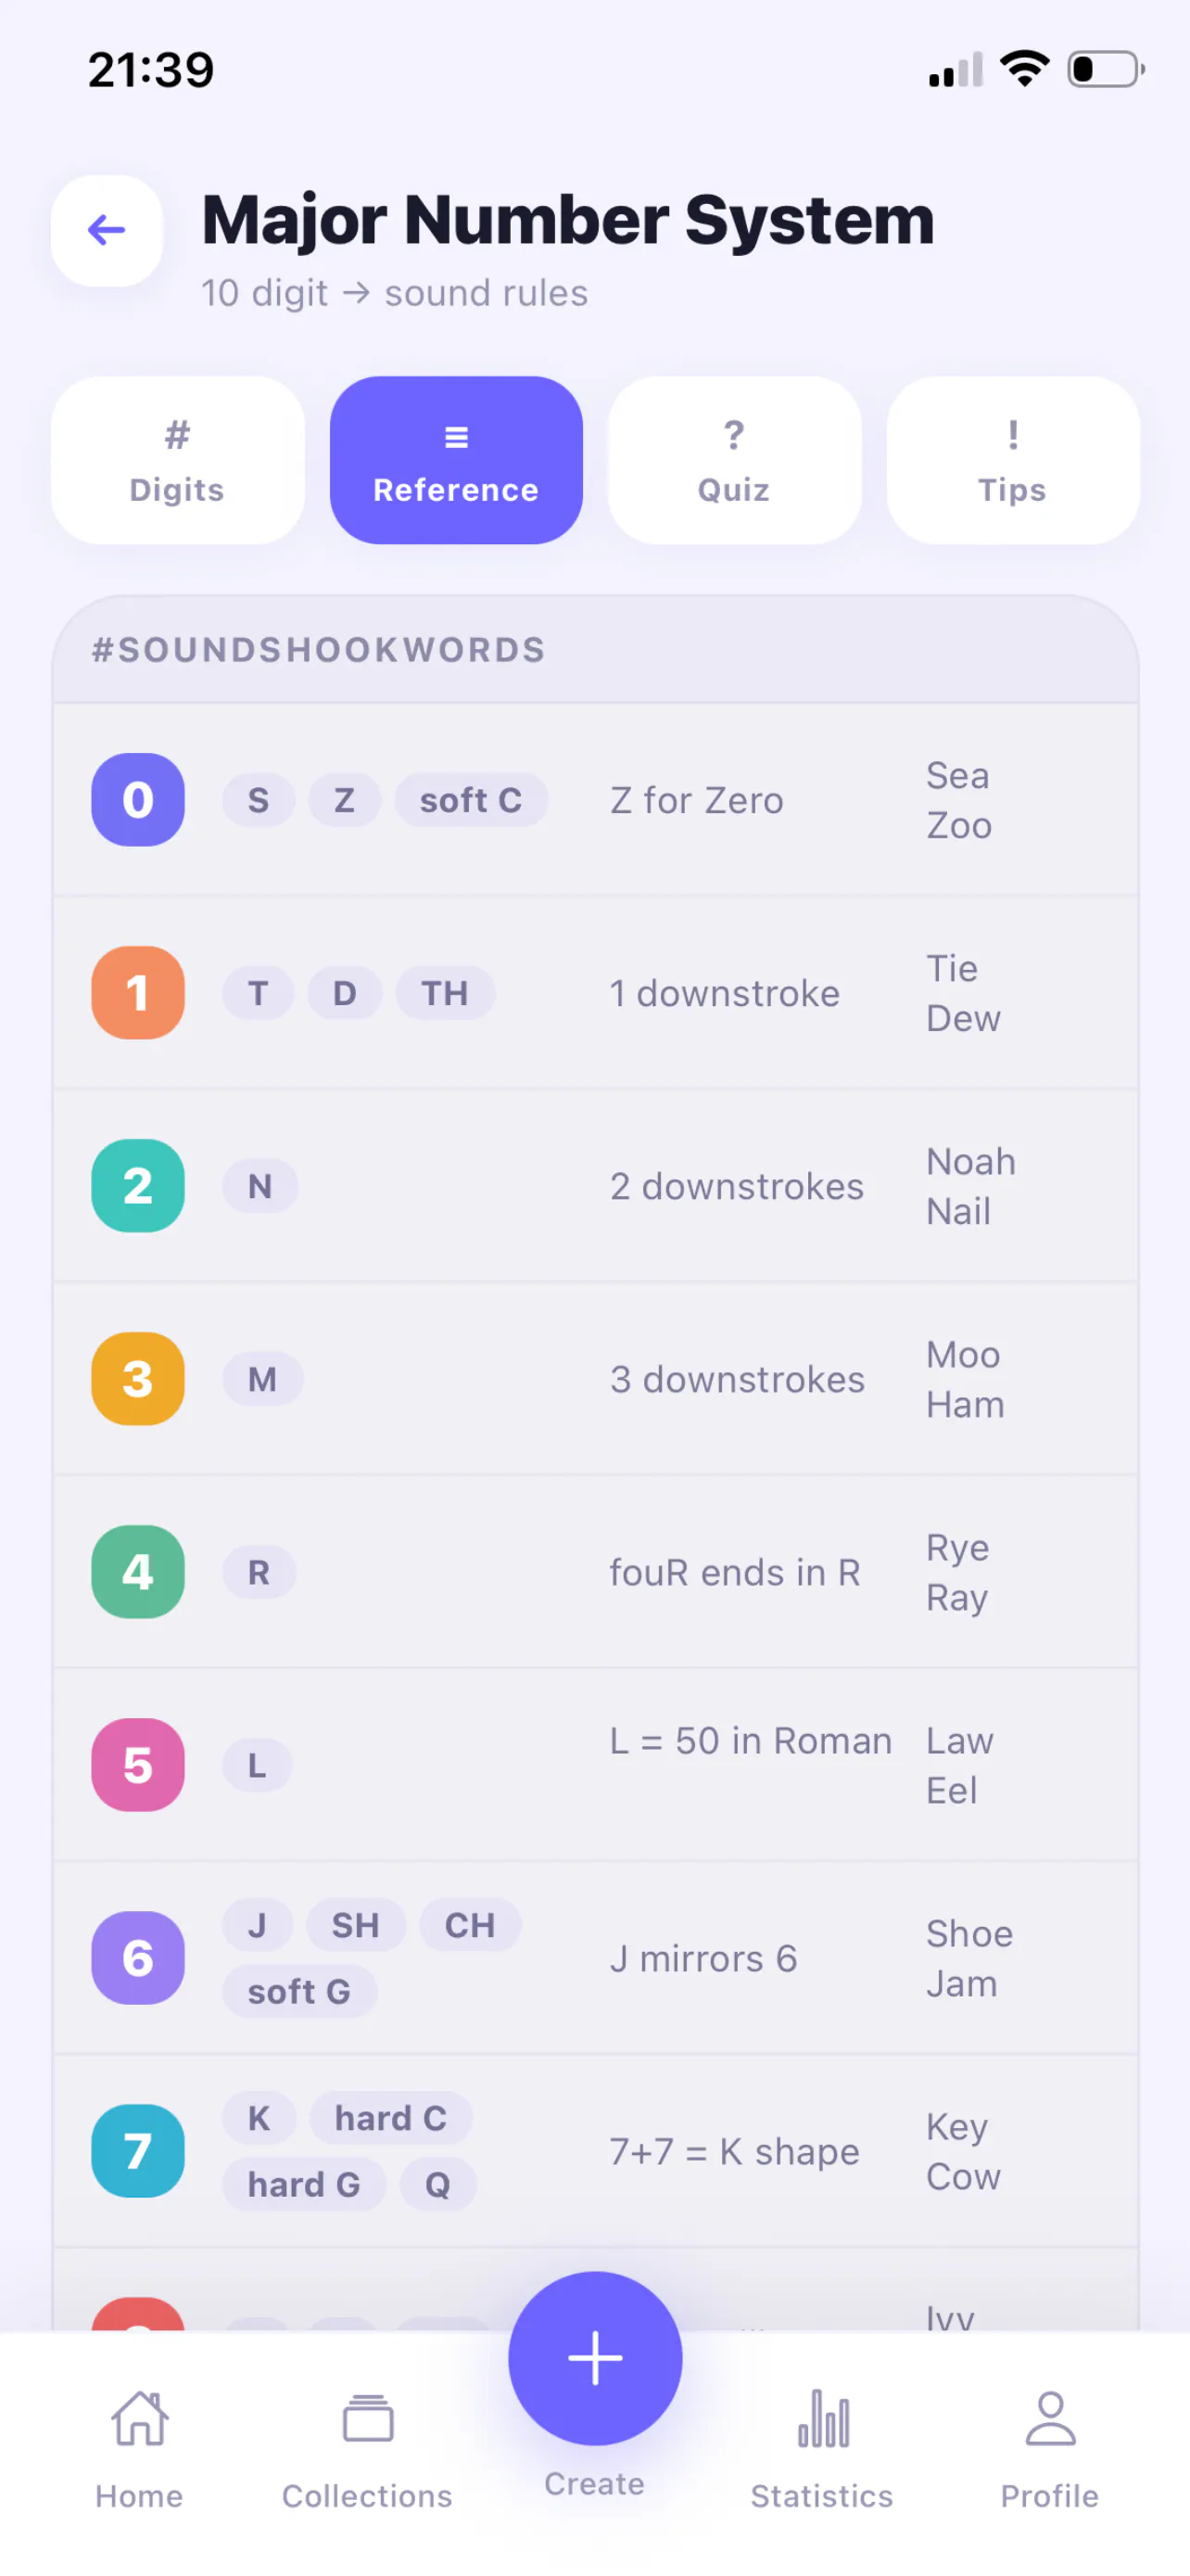
Task: Open the Collections icon
Action: pos(368,2418)
